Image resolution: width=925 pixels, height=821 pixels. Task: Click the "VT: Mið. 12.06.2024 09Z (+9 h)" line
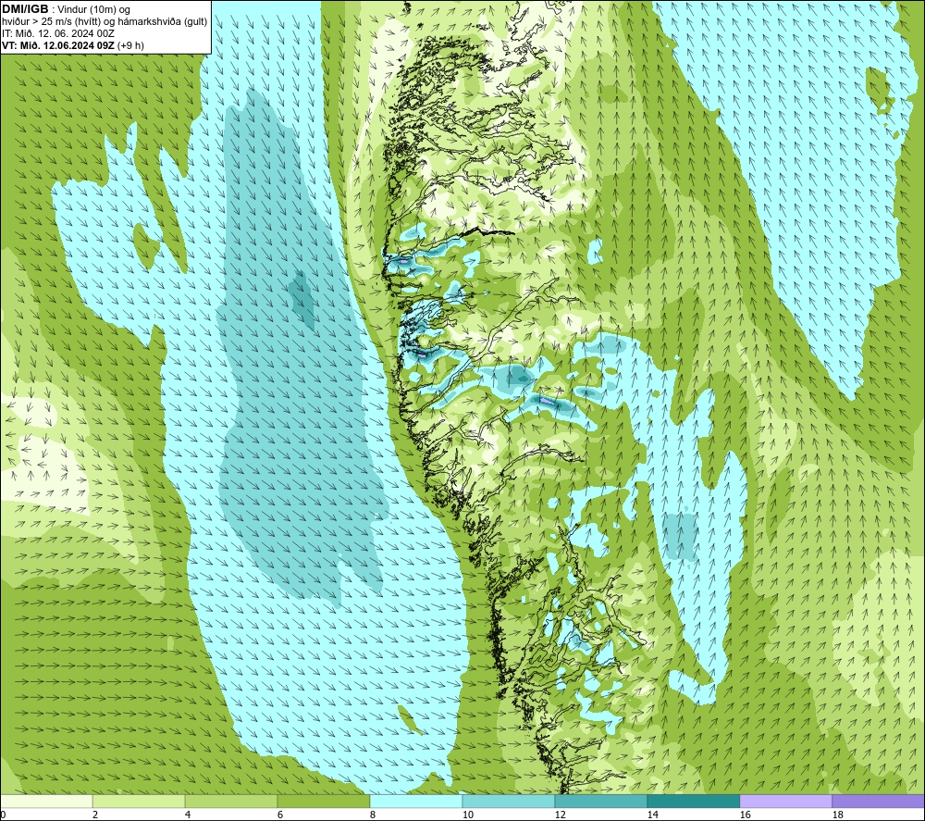pos(72,44)
